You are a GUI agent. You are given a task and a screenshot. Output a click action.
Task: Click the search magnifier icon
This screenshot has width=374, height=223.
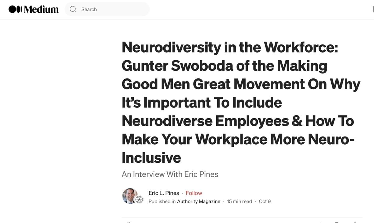pos(73,9)
